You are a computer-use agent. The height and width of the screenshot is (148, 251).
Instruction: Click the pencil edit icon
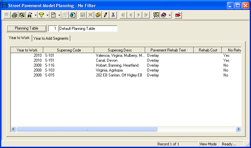(105, 15)
